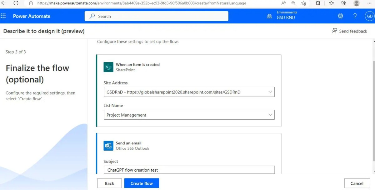Open the browser settings ellipsis menu

(x=369, y=3)
